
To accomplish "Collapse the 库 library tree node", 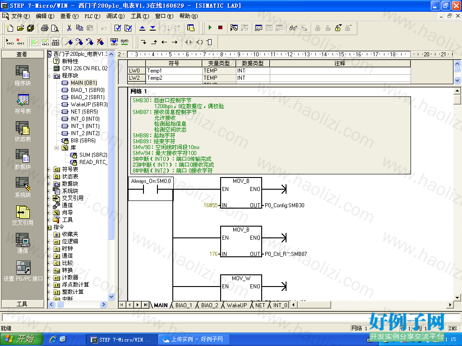I will pyautogui.click(x=56, y=148).
